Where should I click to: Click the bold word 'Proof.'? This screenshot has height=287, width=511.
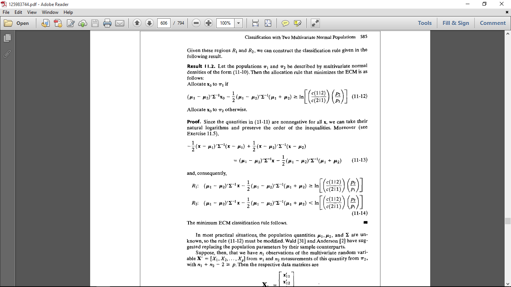pos(194,121)
